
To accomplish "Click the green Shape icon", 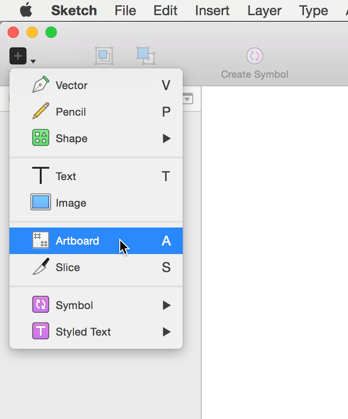I will click(x=41, y=138).
